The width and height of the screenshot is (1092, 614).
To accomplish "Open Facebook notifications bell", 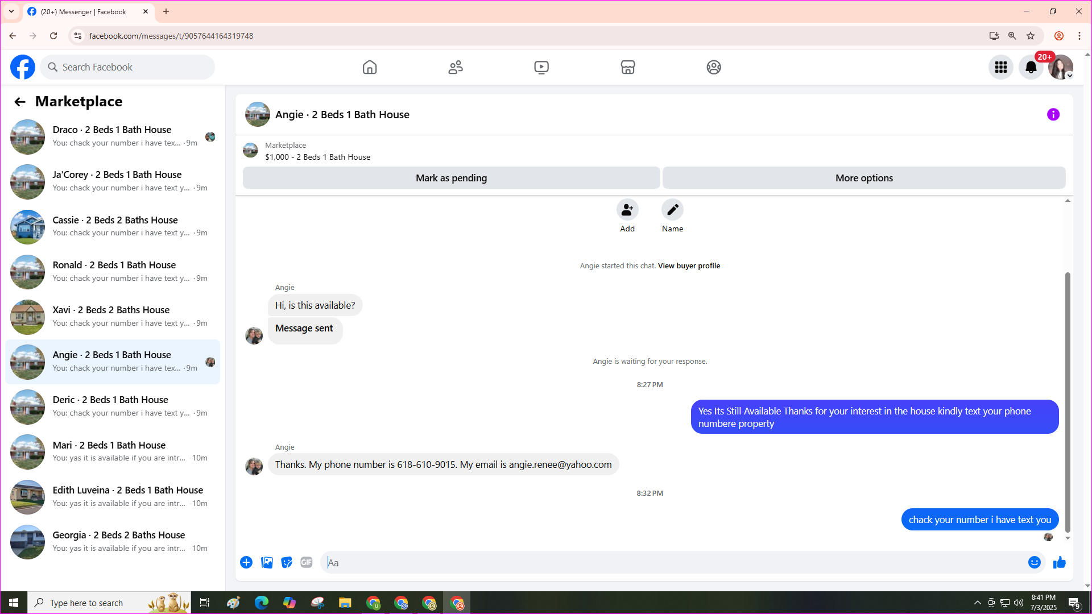I will point(1031,67).
